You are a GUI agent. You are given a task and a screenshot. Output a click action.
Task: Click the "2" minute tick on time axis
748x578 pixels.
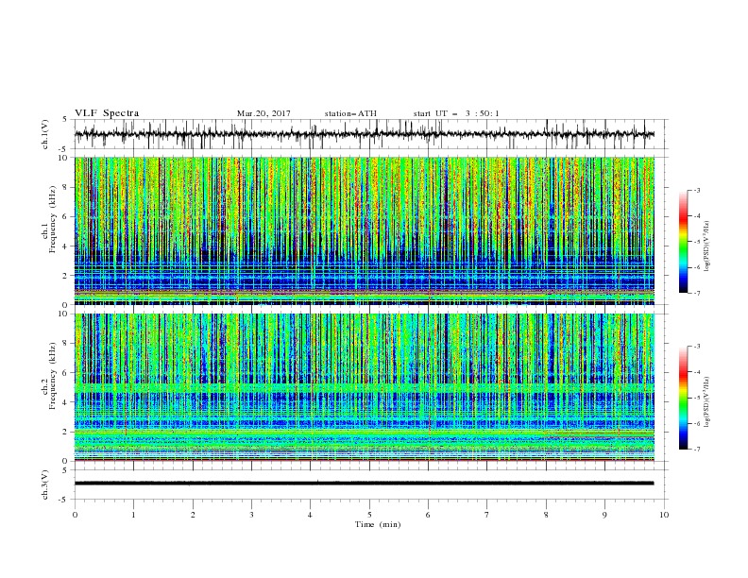coord(193,515)
